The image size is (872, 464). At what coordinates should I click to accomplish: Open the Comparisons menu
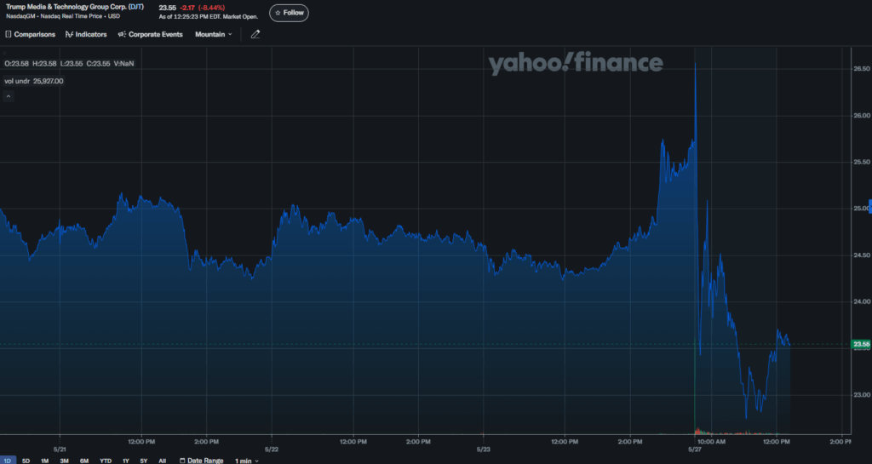coord(30,34)
